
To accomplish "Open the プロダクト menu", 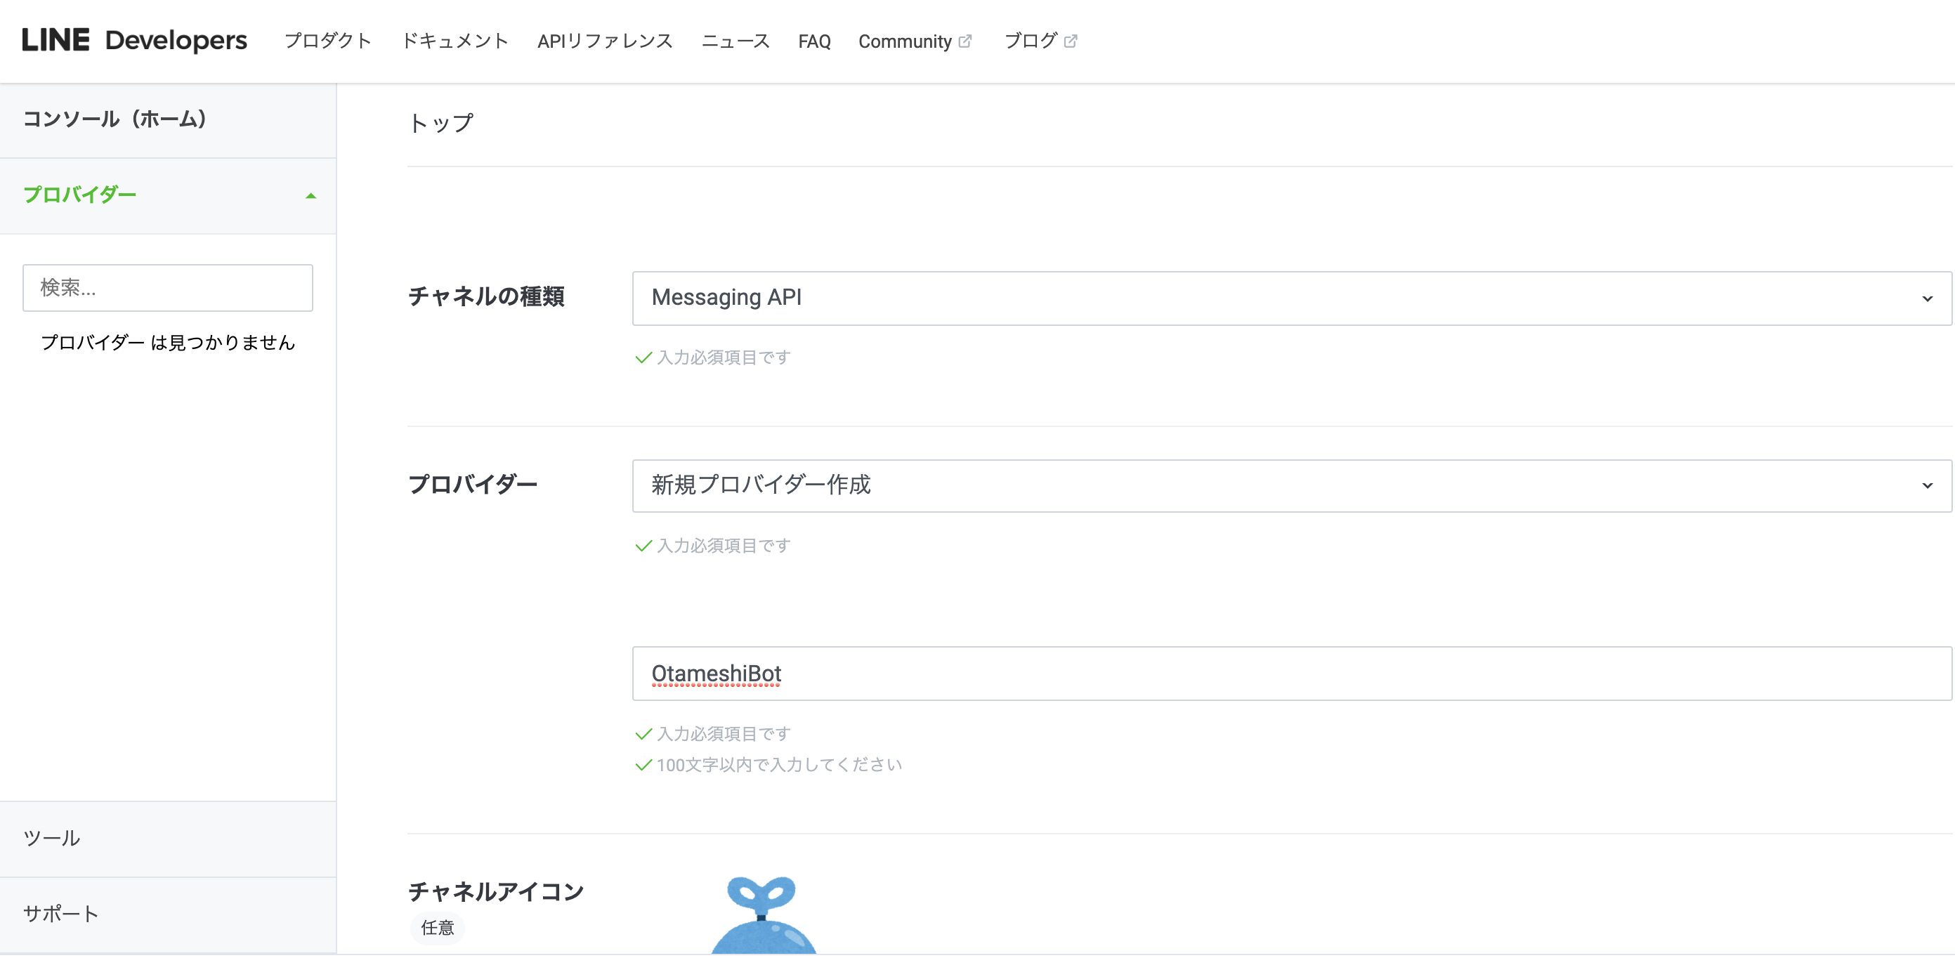I will click(x=328, y=41).
